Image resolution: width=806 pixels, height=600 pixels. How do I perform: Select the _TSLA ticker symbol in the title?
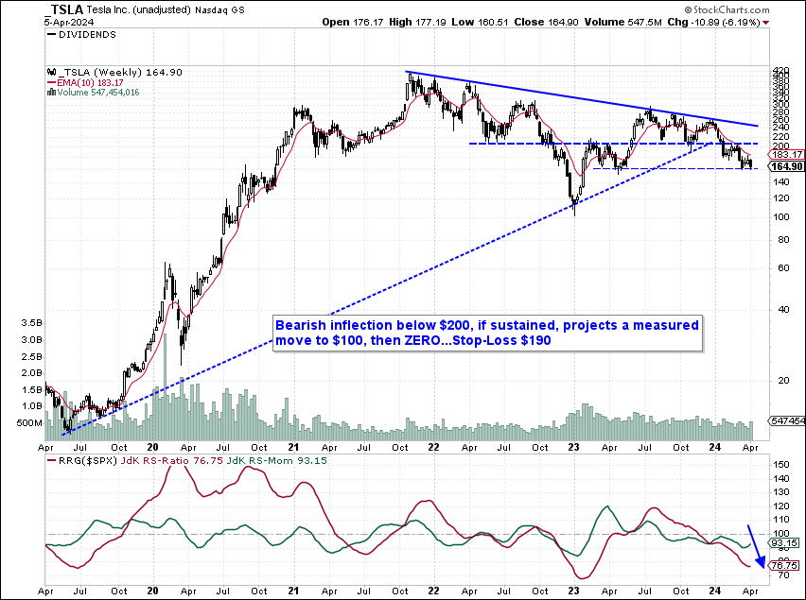62,9
